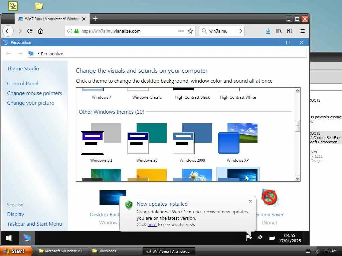Click the battery tray icon

click(x=272, y=238)
